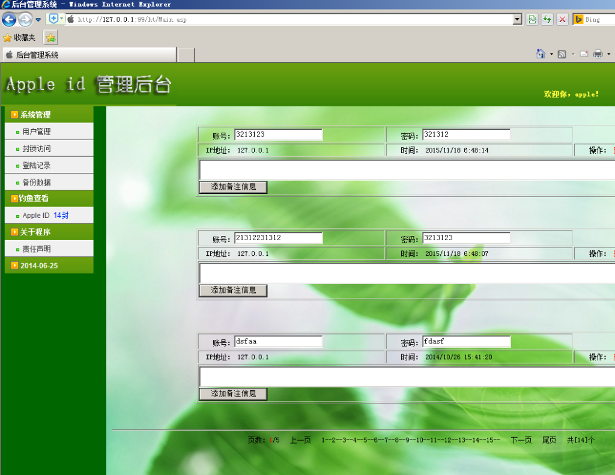Click the 2014-06-25 sidebar header

(x=49, y=265)
